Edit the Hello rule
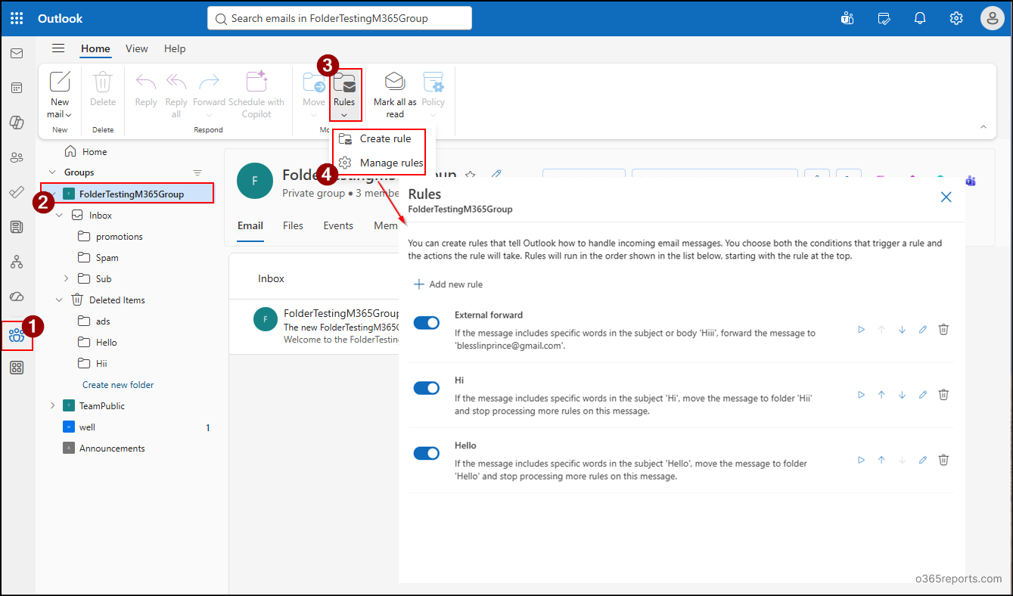This screenshot has height=596, width=1013. click(x=923, y=460)
